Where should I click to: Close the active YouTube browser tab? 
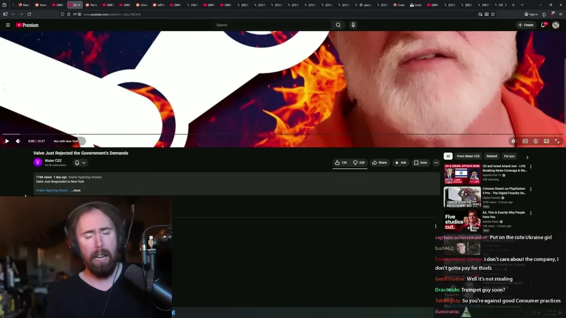click(80, 5)
